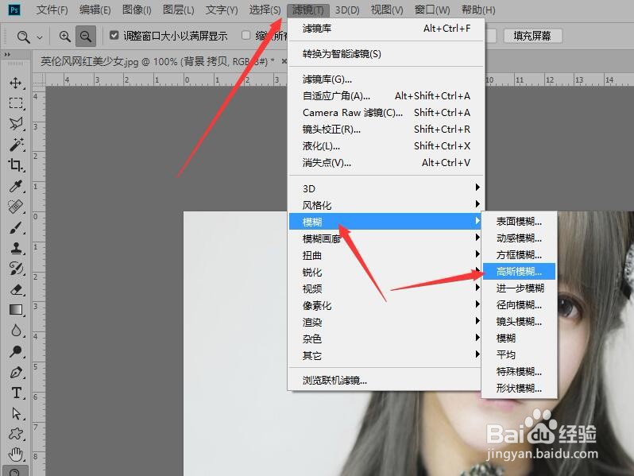Open the 图层(L) menu

(x=178, y=10)
